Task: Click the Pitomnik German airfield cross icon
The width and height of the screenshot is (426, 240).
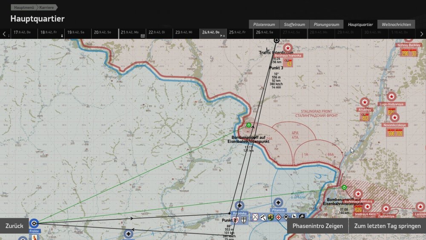Action: 279,202
